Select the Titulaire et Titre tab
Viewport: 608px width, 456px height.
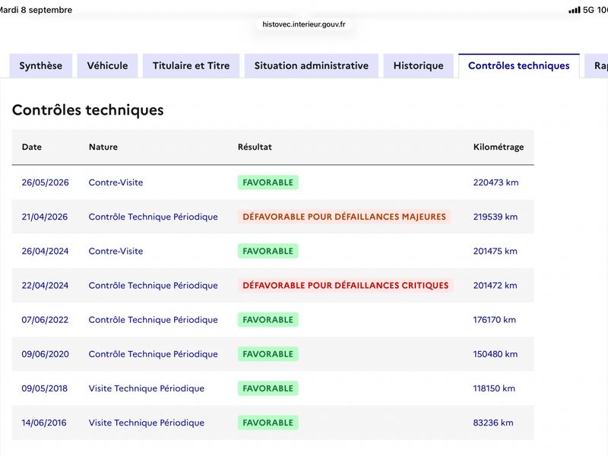(x=192, y=65)
